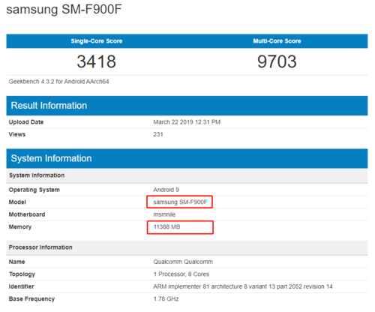Select the Android 9 operating system value
Viewport: 375px width, 312px height.
click(166, 190)
